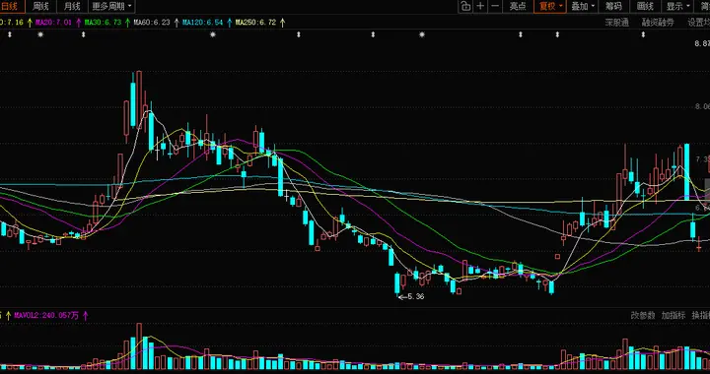This screenshot has height=374, width=710.
Task: Click the purple arrow after MAVOL2 value
Action: tap(85, 316)
